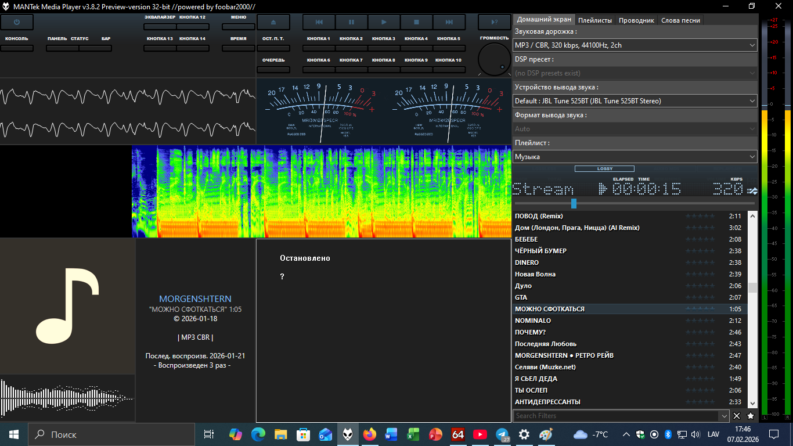Open the Плейлист dropdown showing Музыка

635,156
